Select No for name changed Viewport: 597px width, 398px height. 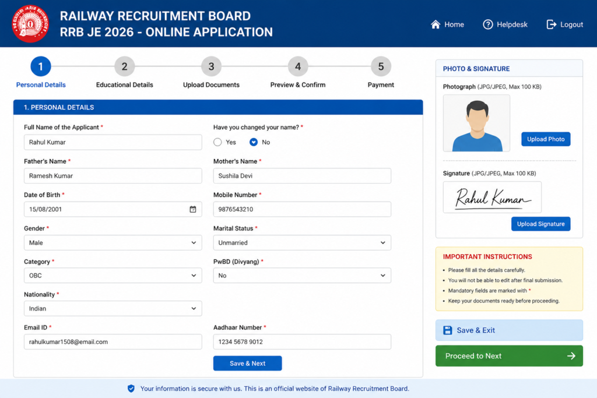click(254, 142)
